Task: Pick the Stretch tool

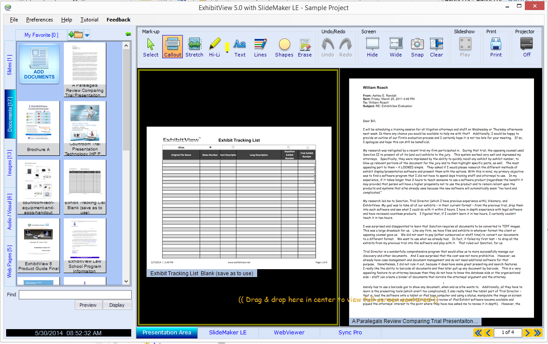Action: click(x=194, y=47)
